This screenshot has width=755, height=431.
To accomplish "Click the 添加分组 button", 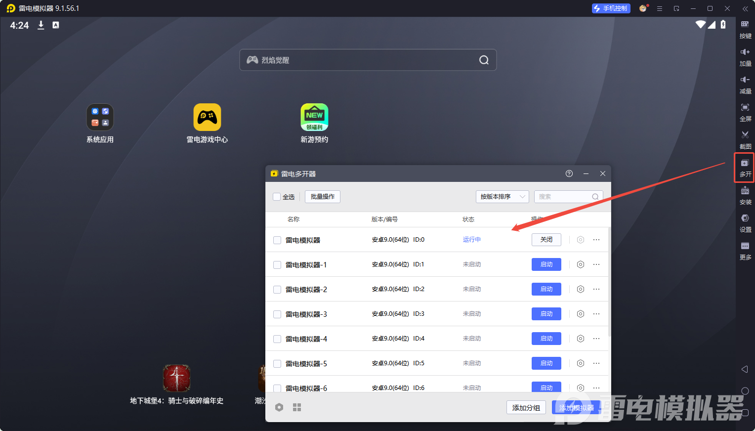I will [526, 407].
